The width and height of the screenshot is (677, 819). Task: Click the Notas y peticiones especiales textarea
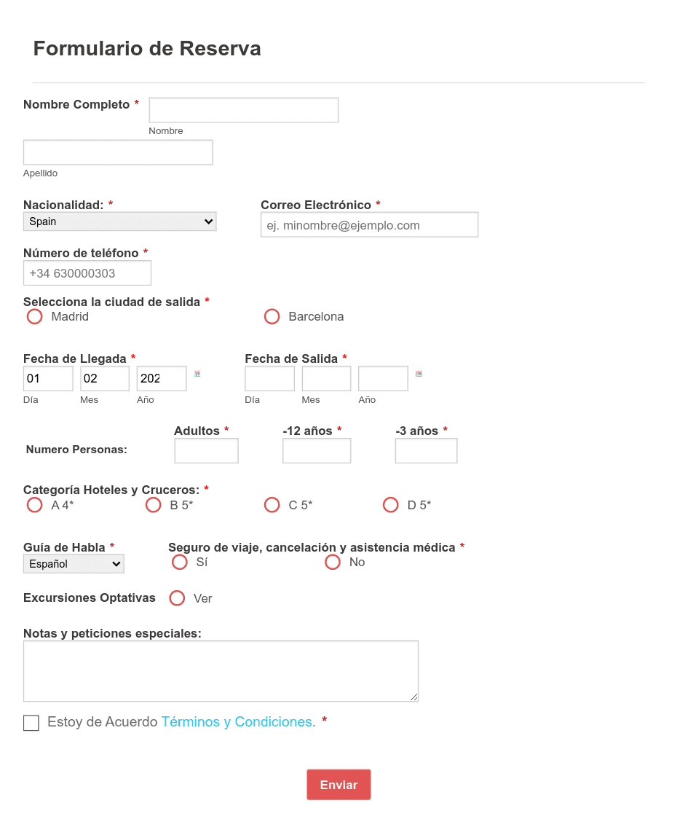click(x=221, y=670)
